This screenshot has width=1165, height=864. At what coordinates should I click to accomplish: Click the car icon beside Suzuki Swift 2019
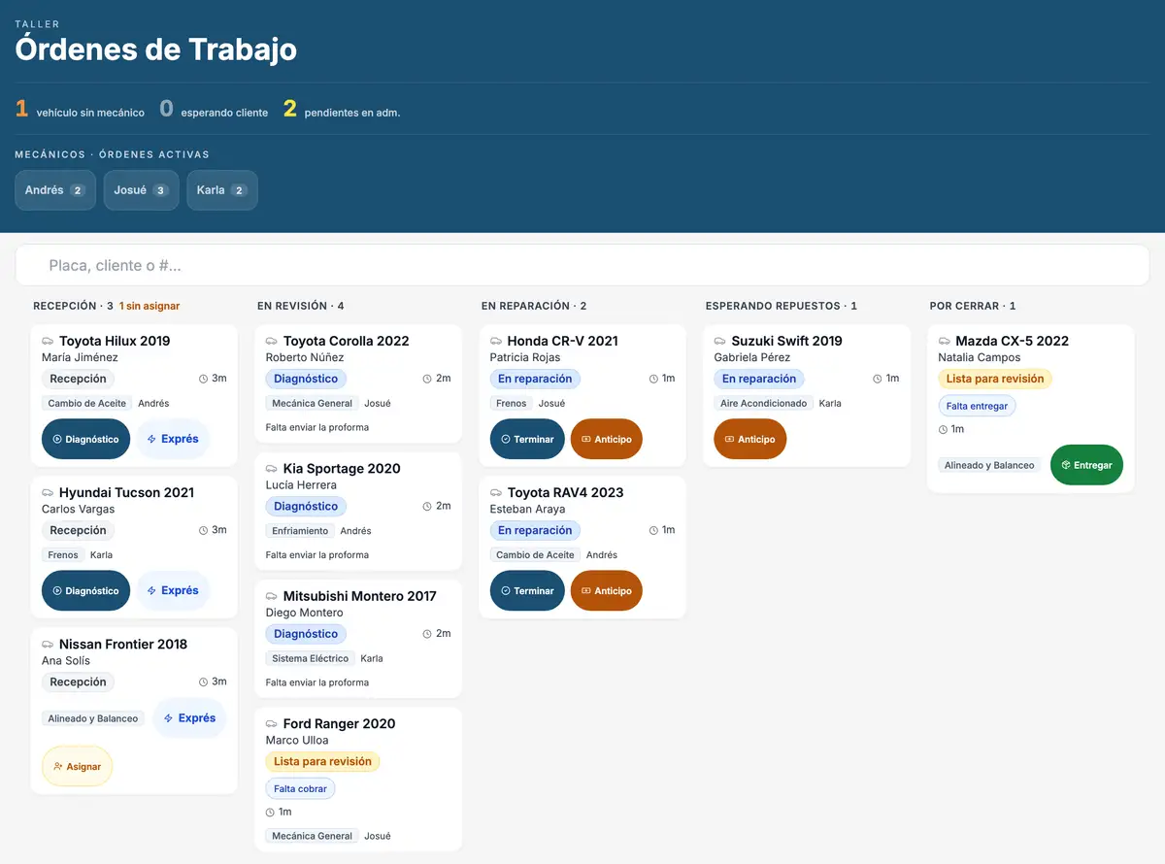tap(720, 341)
